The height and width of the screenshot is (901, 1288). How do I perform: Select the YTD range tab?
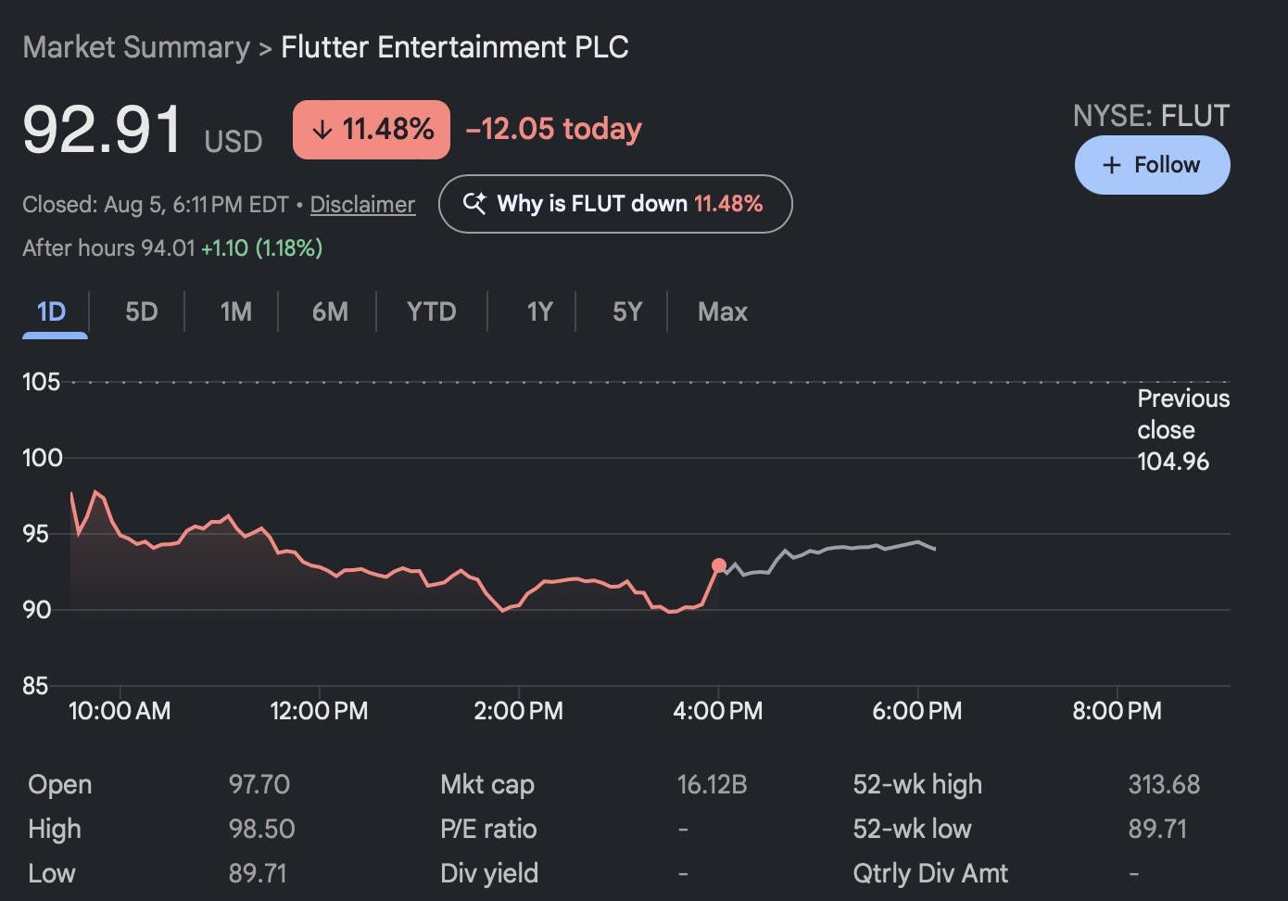[x=432, y=311]
